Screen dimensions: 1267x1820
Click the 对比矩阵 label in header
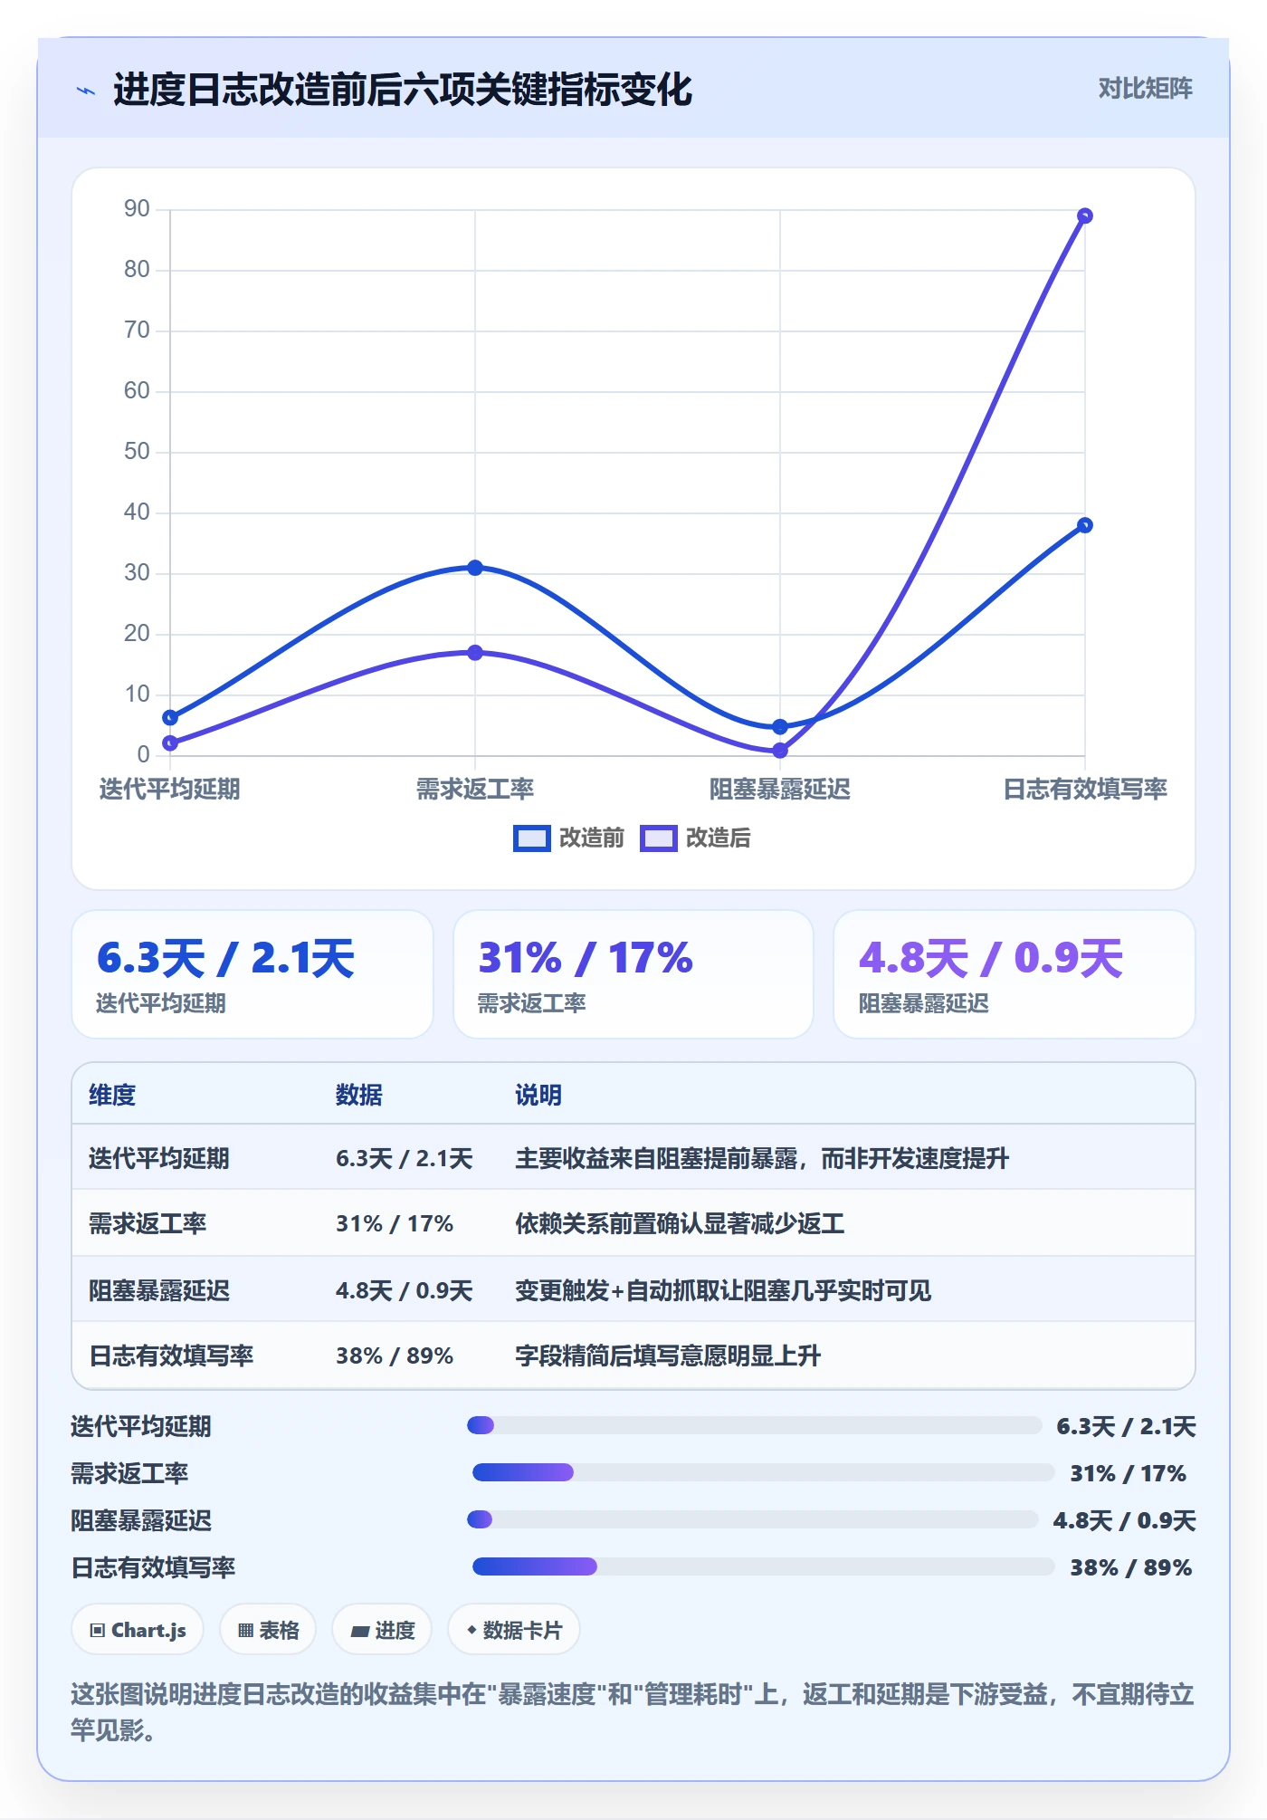click(1145, 88)
